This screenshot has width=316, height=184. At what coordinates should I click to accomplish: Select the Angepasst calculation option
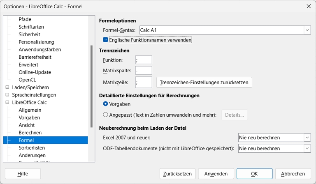point(105,115)
